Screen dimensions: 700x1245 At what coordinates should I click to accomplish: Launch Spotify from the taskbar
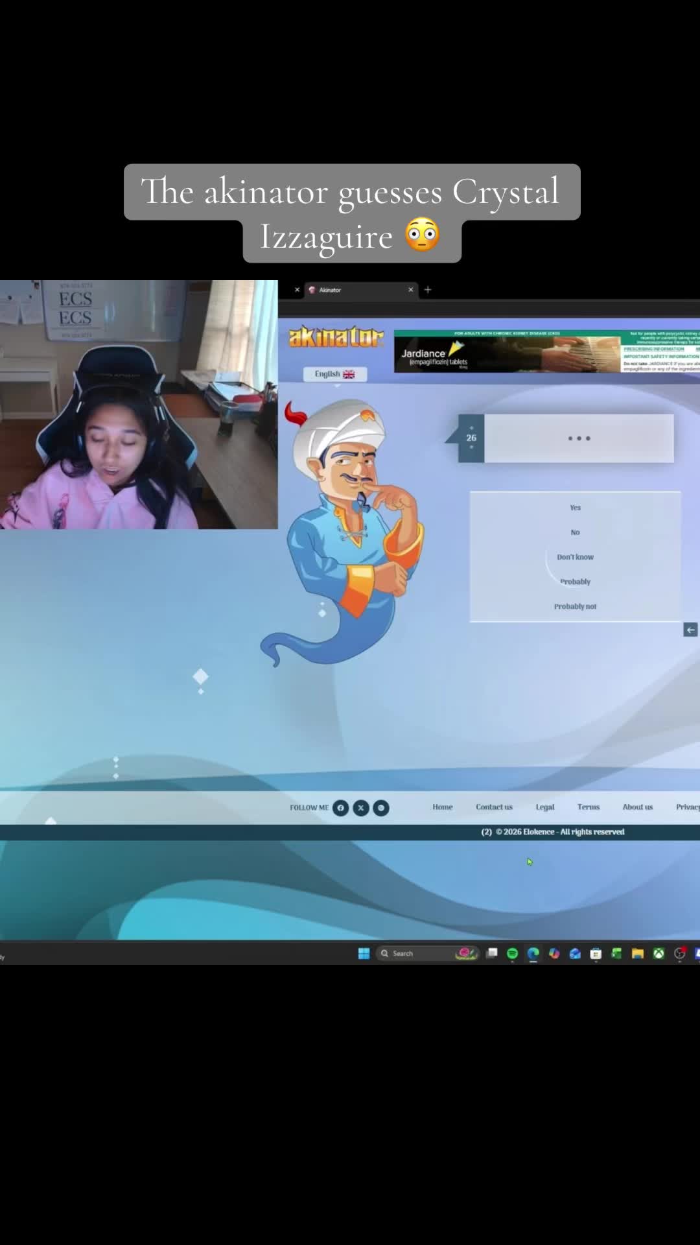pyautogui.click(x=512, y=953)
